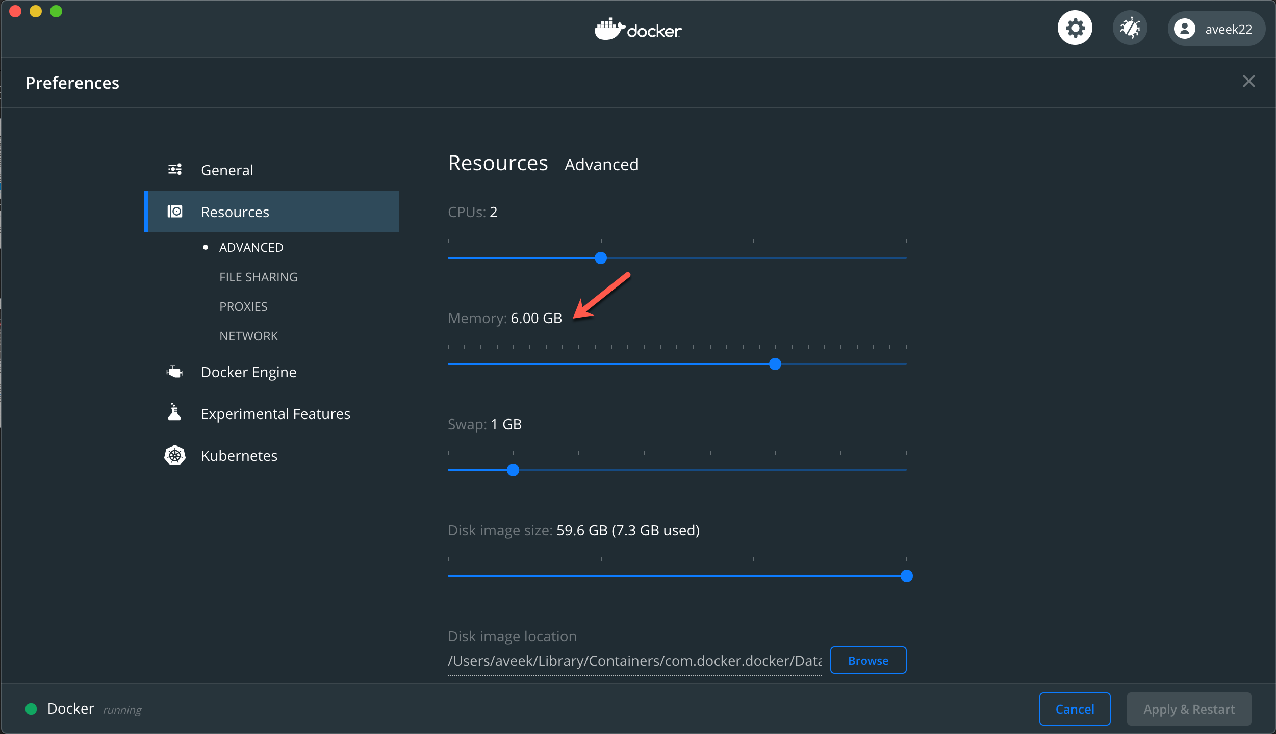Screen dimensions: 1276x734
Task: Click the Resources disk icon in sidebar
Action: (175, 212)
